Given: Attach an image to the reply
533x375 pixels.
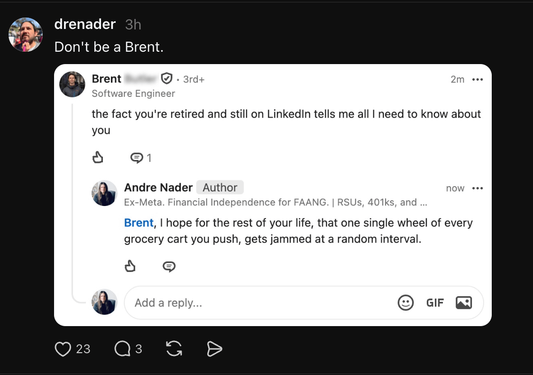Looking at the screenshot, I should point(464,302).
